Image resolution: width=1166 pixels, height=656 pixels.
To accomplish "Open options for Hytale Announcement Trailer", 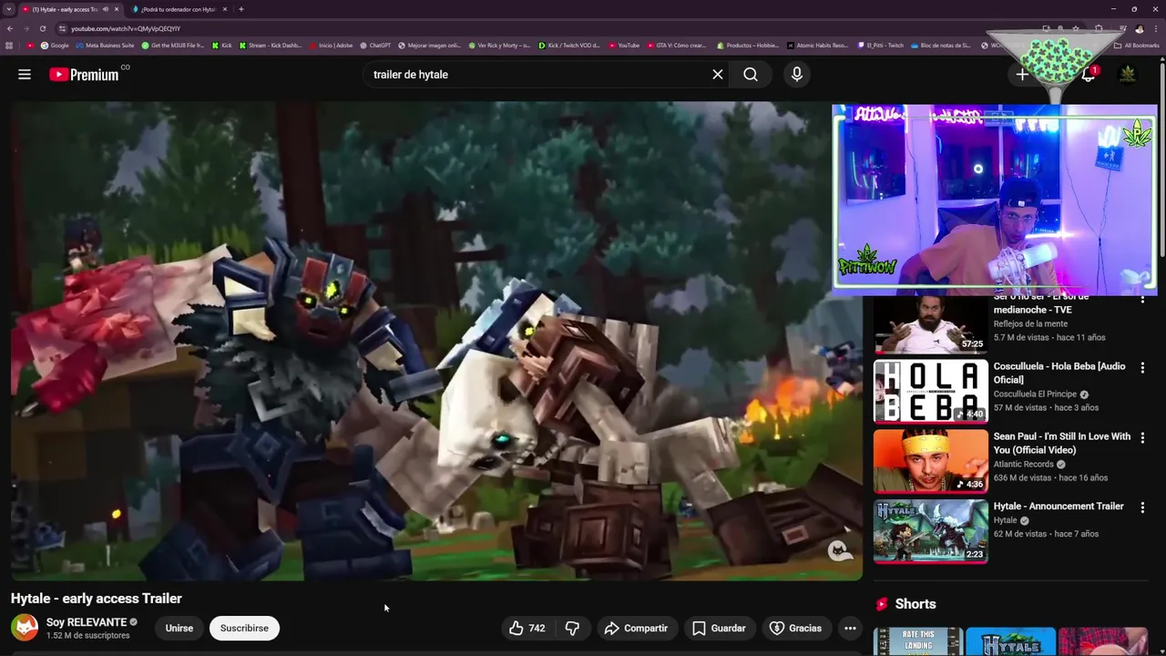I will 1142,507.
